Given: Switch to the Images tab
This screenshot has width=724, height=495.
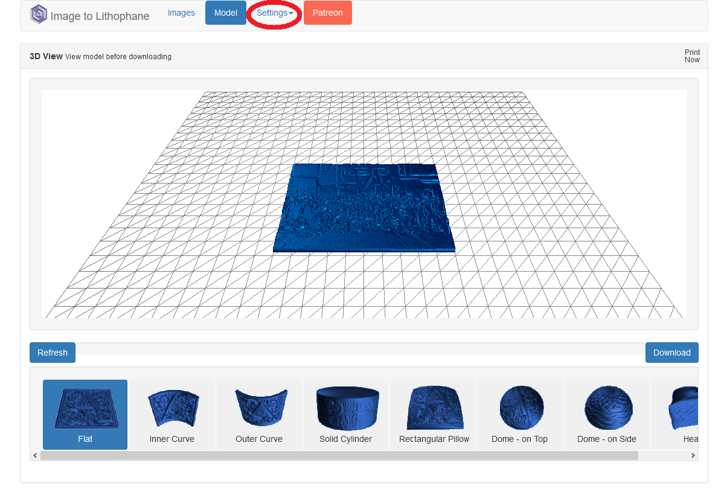Looking at the screenshot, I should click(181, 12).
